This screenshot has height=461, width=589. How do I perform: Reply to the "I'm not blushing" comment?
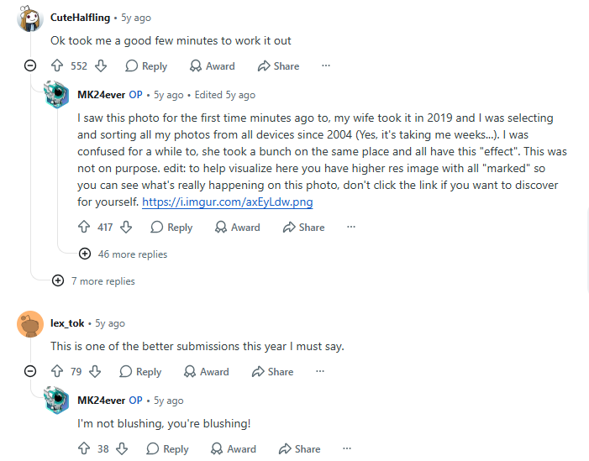coord(167,448)
